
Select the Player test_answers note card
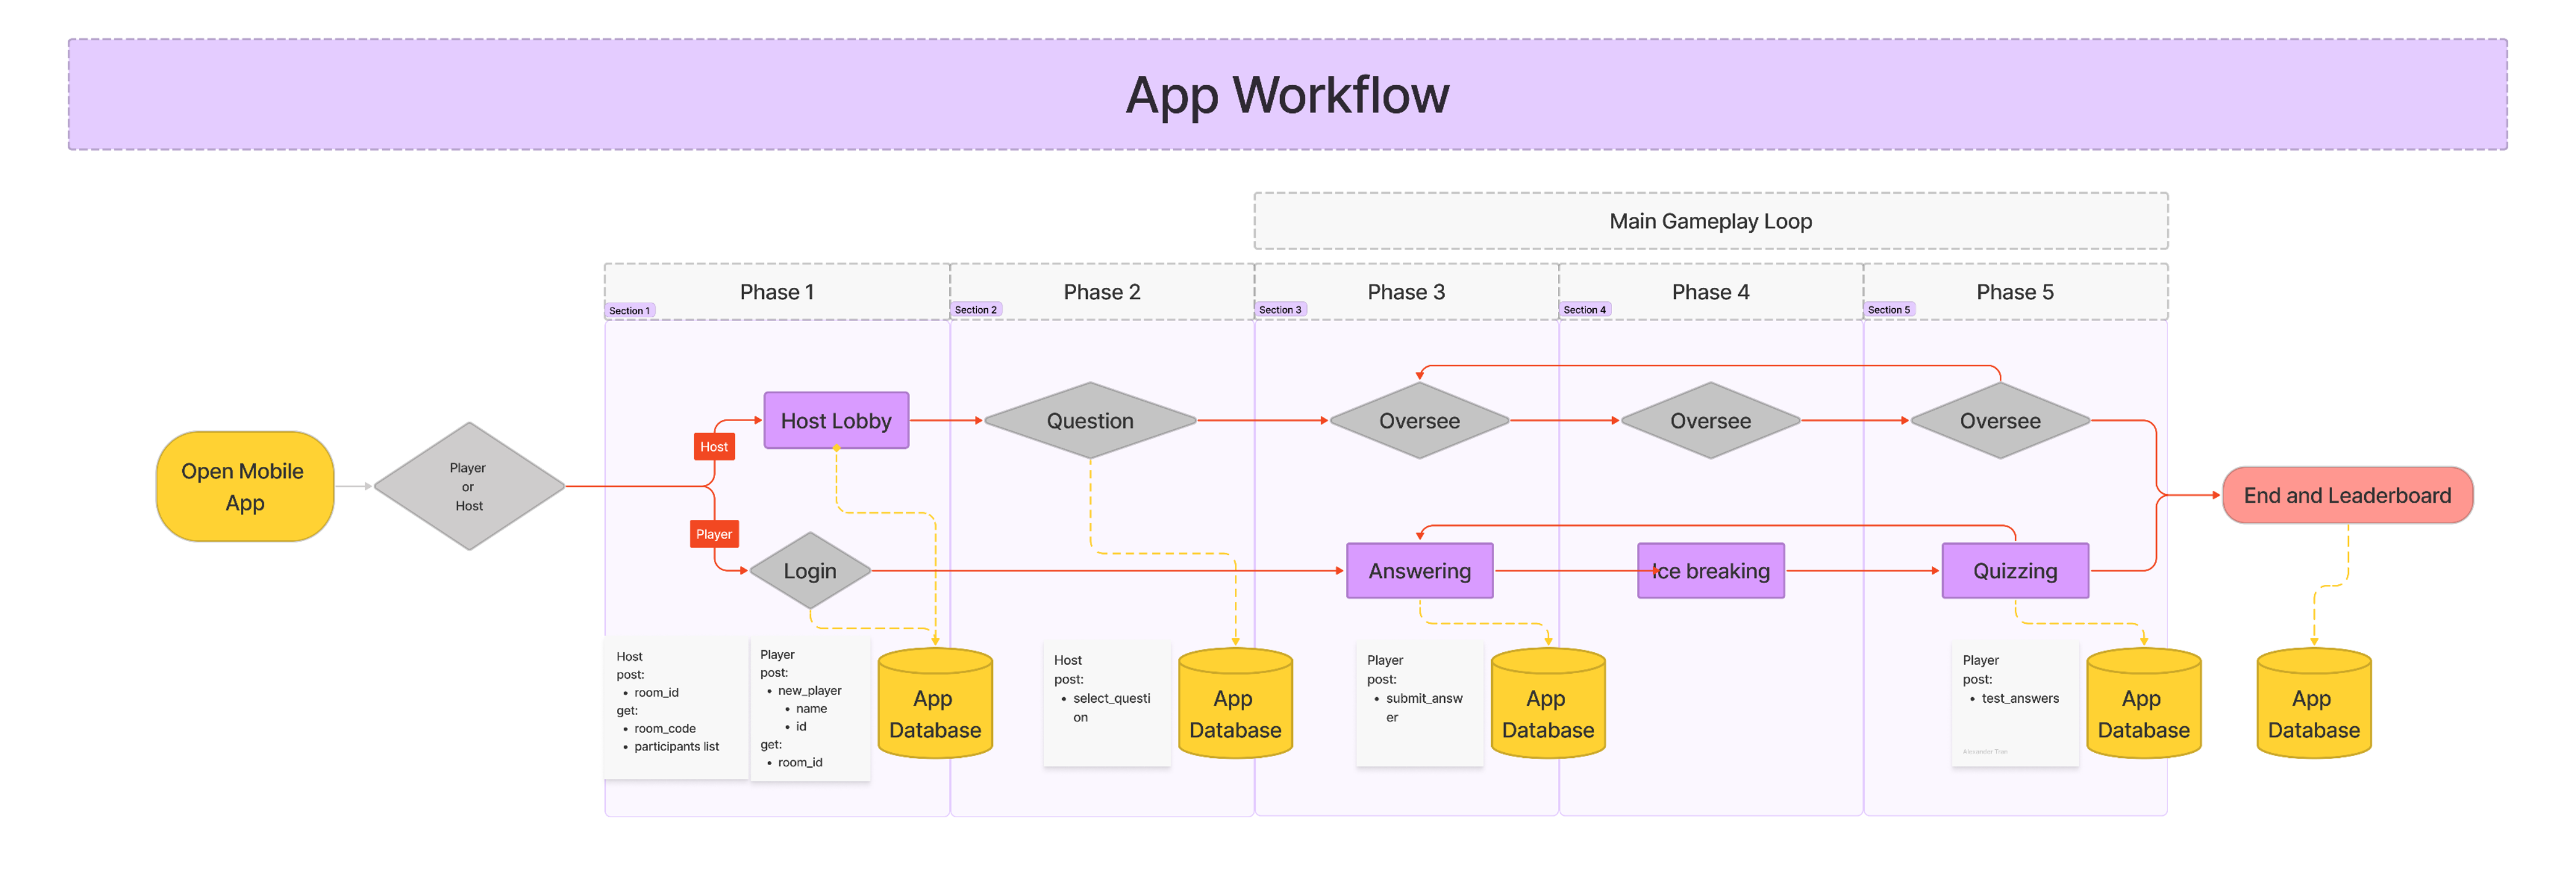point(2014,703)
